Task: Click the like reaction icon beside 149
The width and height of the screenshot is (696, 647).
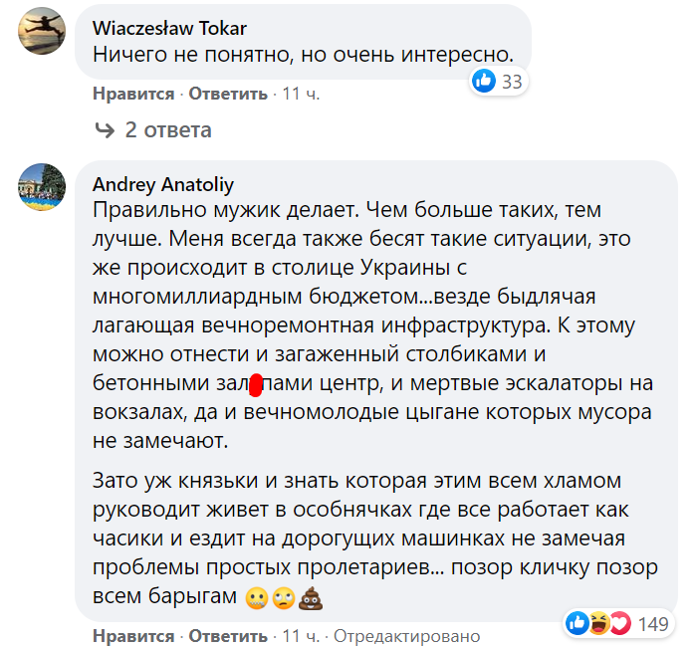Action: point(577,624)
